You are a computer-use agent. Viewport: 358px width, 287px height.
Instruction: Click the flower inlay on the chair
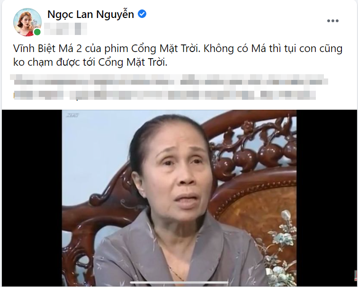click(x=280, y=246)
